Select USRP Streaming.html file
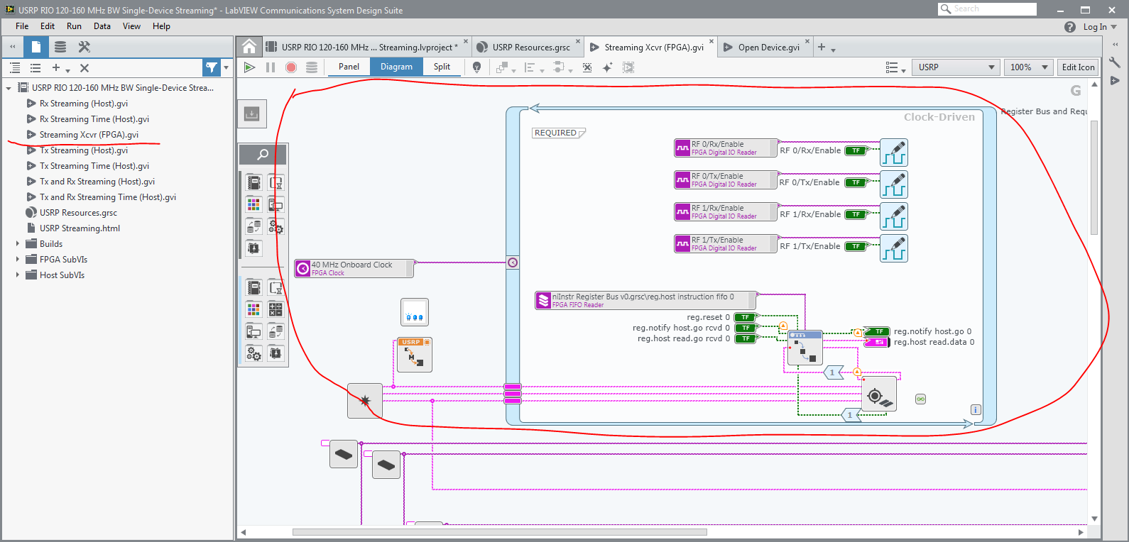 [80, 228]
